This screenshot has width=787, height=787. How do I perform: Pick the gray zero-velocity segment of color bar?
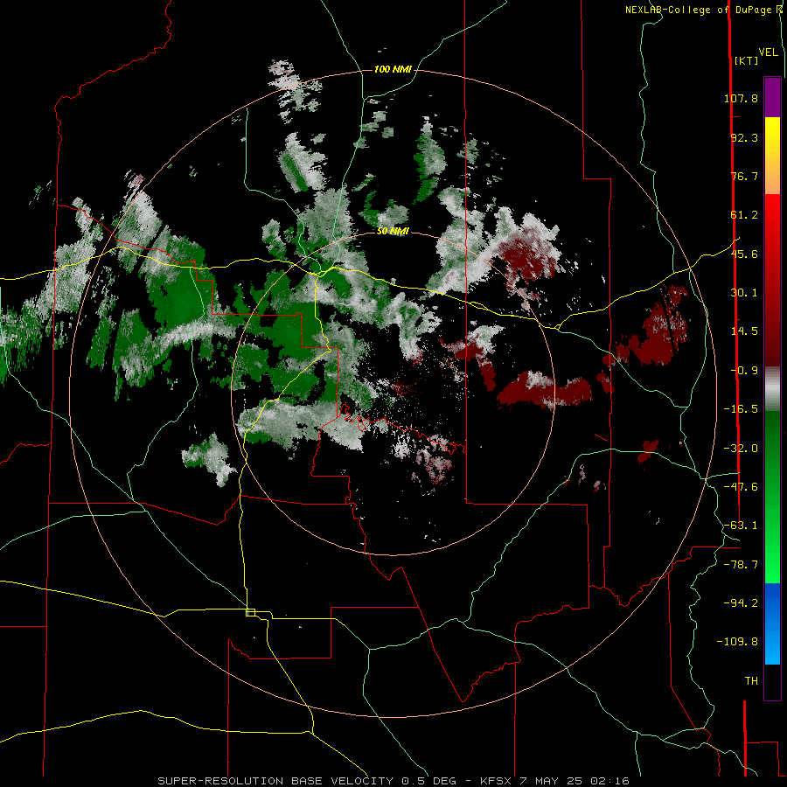tap(772, 389)
